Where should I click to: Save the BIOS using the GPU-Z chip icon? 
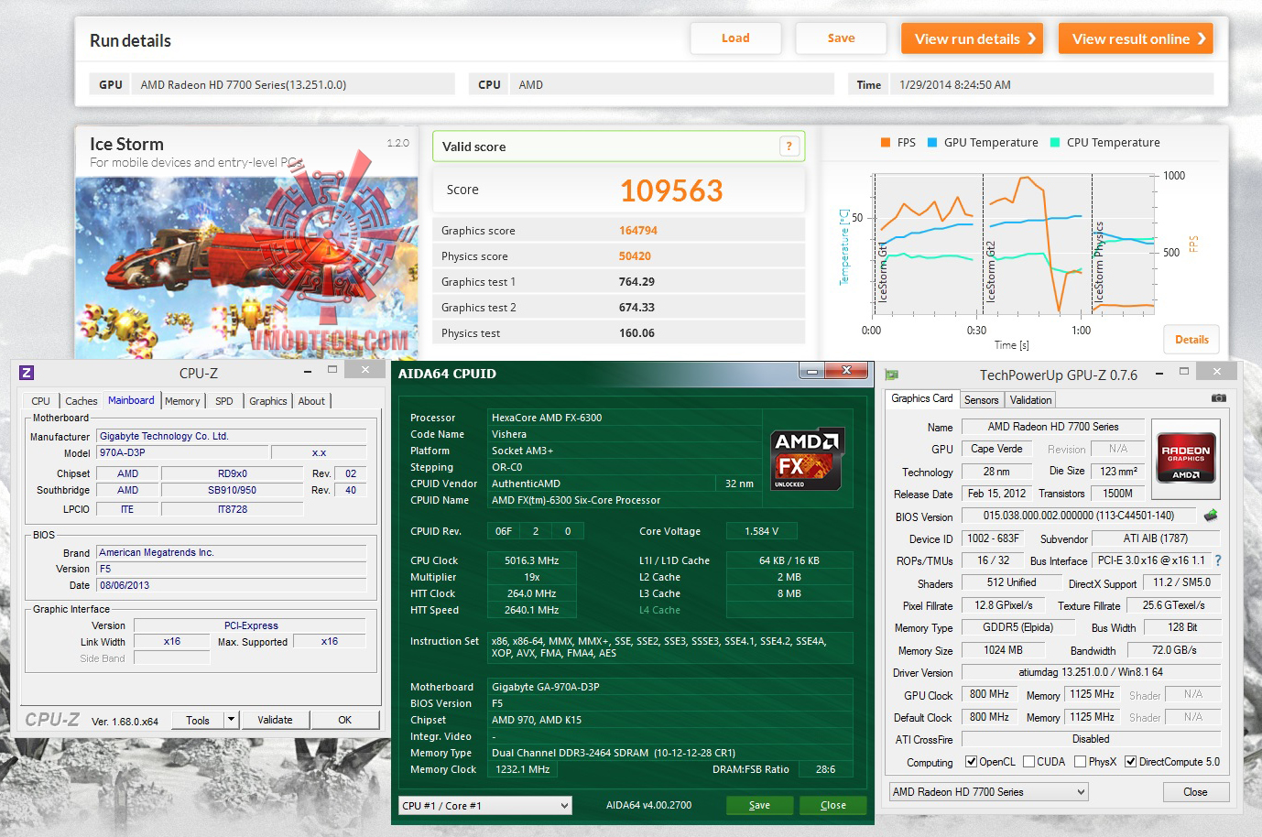point(1211,516)
